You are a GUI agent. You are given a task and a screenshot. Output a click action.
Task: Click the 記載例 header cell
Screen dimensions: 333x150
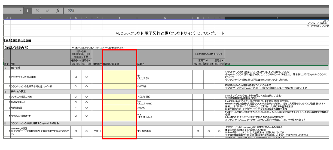pos(165,64)
